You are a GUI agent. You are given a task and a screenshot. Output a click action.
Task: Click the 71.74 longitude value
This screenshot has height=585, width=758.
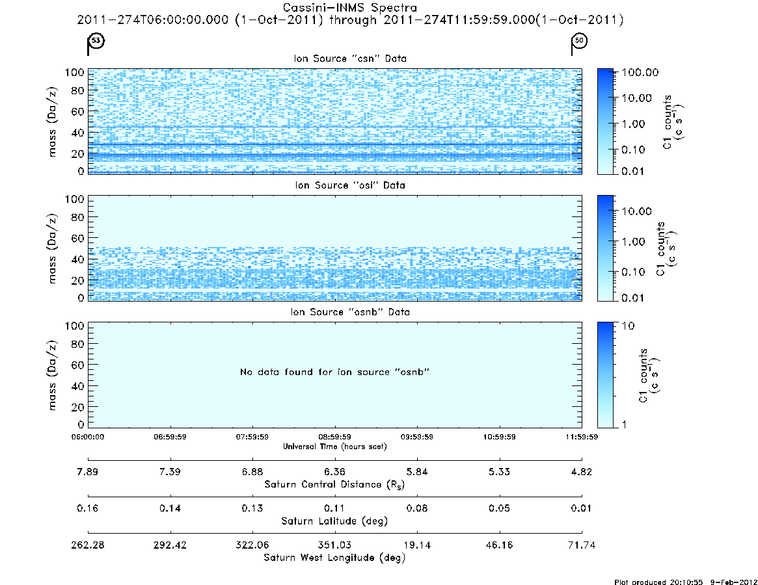(x=582, y=545)
